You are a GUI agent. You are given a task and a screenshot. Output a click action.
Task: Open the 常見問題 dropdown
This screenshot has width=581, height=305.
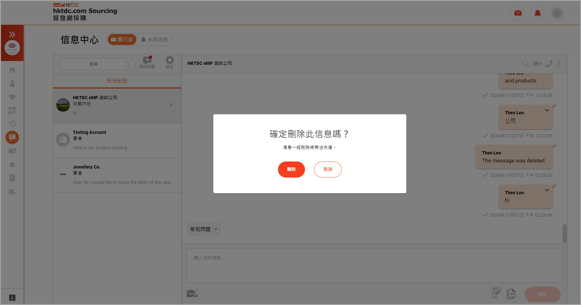204,229
